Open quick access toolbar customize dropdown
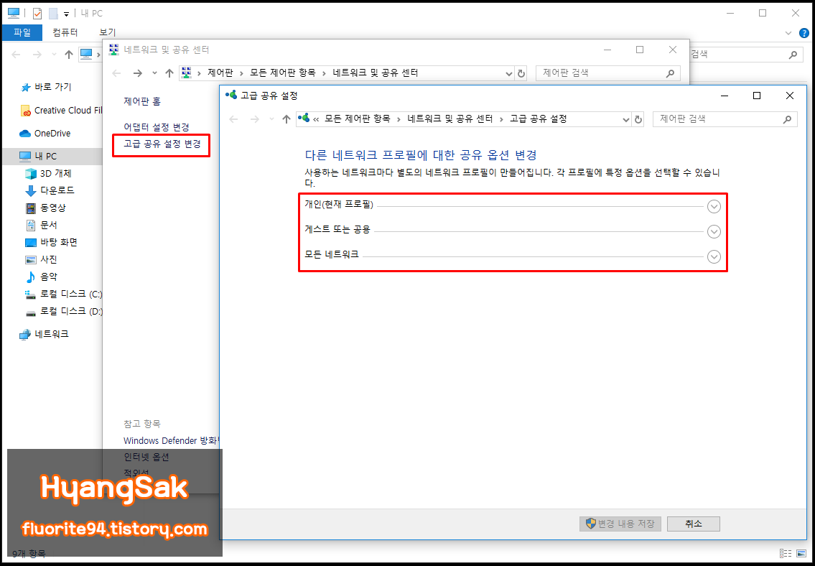The width and height of the screenshot is (815, 566). 67,14
